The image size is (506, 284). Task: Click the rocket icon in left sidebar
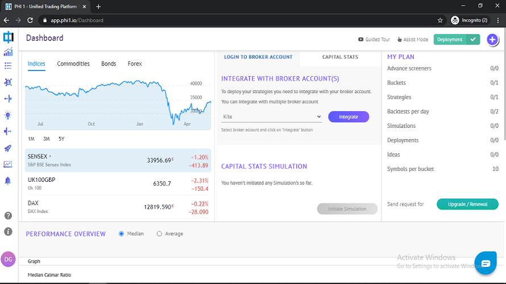pyautogui.click(x=8, y=148)
